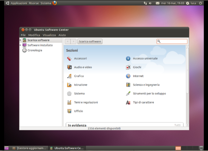Open the Aiuto menu
This screenshot has height=151, width=208.
(x=62, y=35)
